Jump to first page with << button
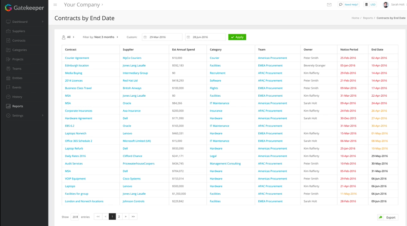The image size is (407, 226). (98, 216)
